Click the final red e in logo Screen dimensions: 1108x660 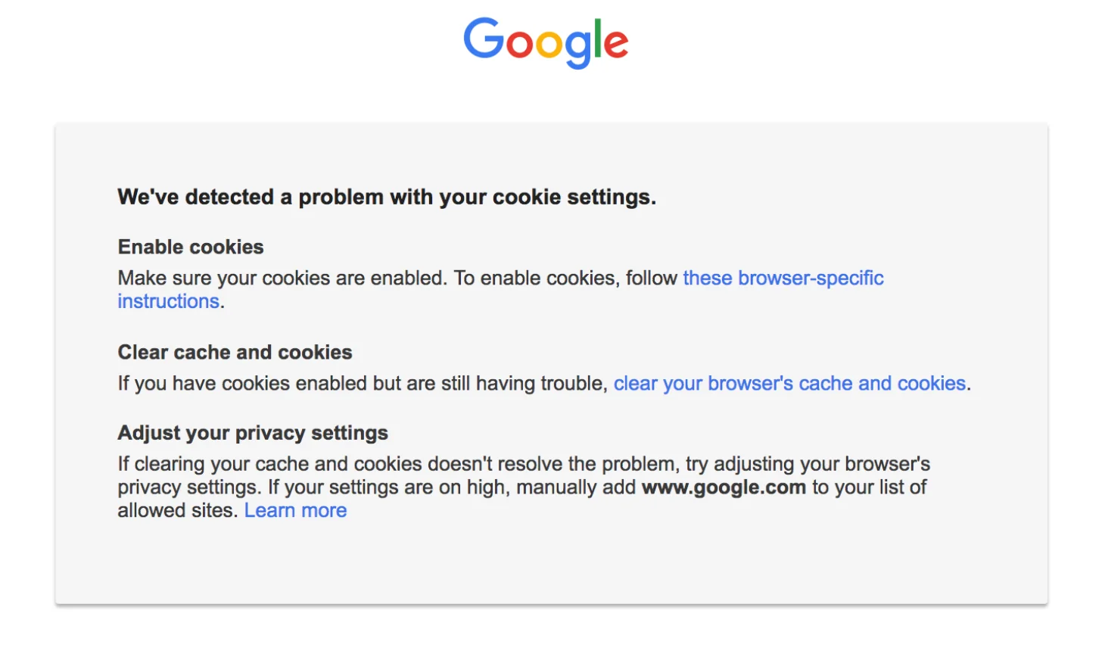(x=616, y=45)
